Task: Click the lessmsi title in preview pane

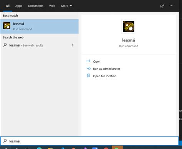Action: [x=129, y=40]
